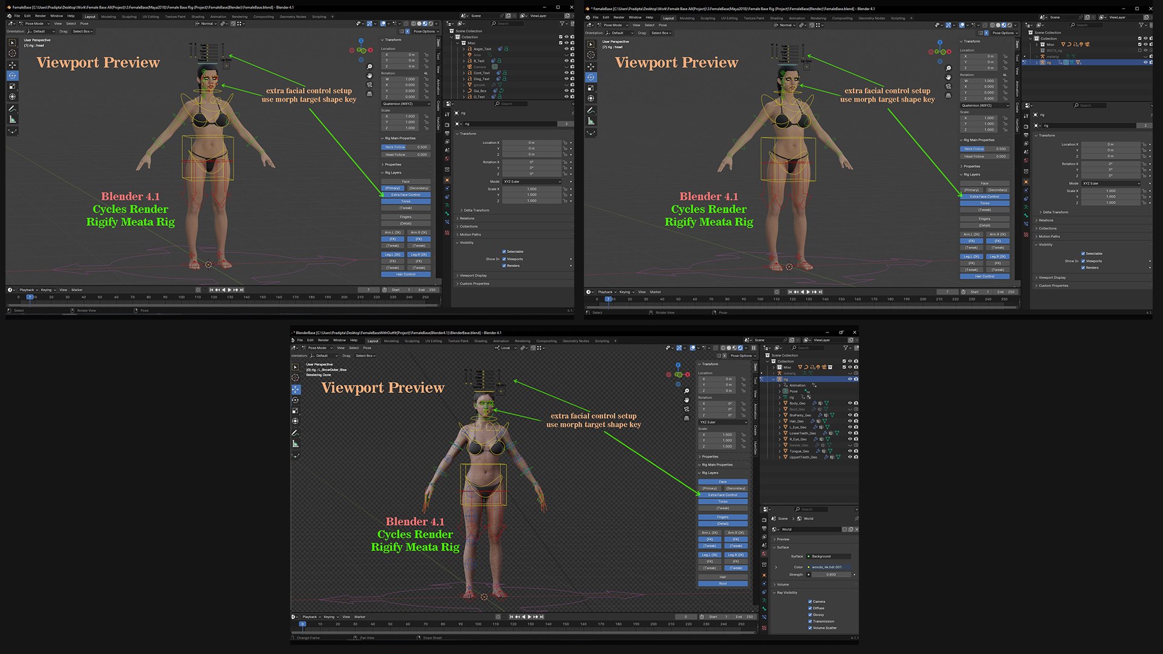Open the Pose menu in bottom window header
This screenshot has width=1163, height=654.
point(367,348)
